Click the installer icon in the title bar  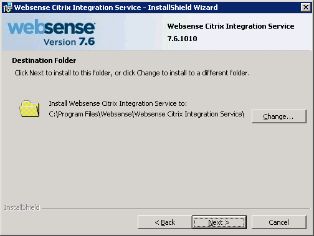tap(8, 7)
